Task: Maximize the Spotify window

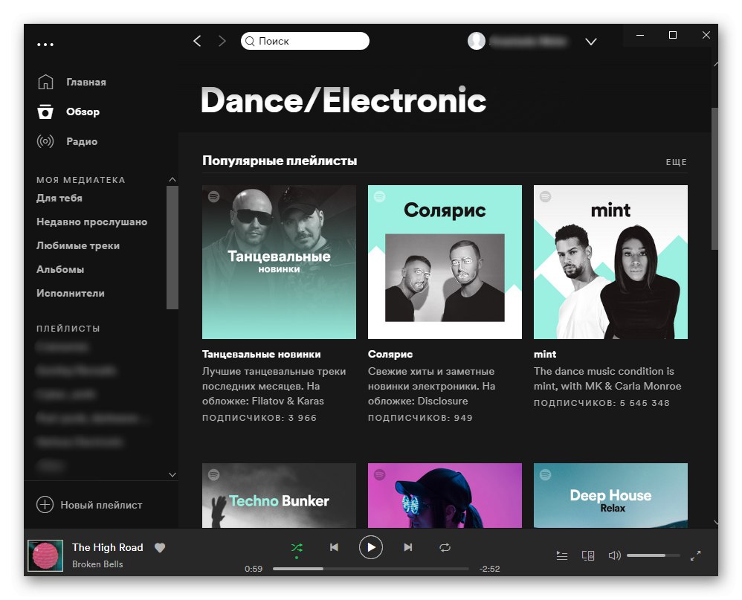Action: coord(672,36)
